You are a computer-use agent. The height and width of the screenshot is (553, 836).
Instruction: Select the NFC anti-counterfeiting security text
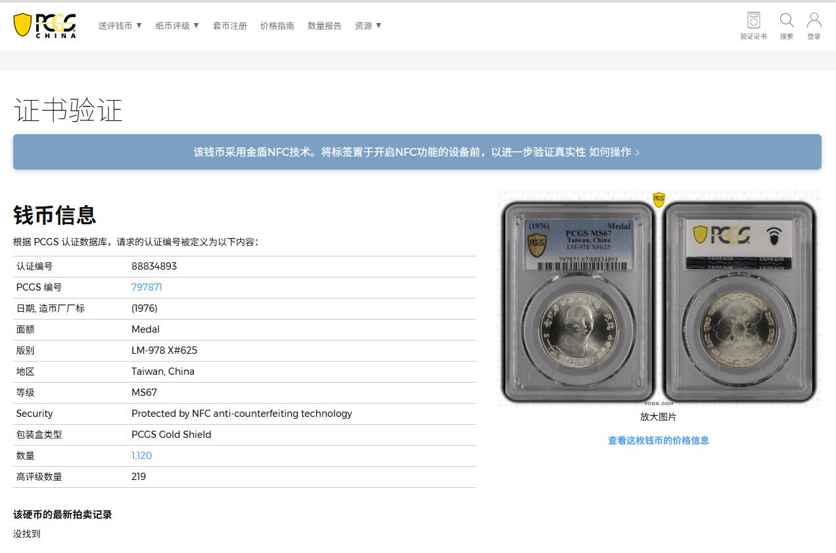[x=242, y=414]
